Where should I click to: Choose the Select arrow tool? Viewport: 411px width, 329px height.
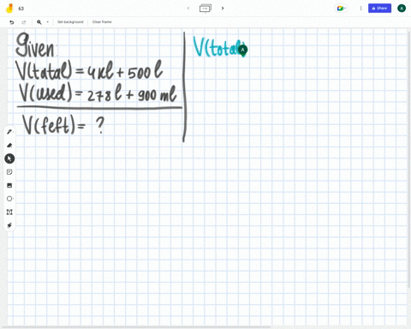[x=9, y=159]
